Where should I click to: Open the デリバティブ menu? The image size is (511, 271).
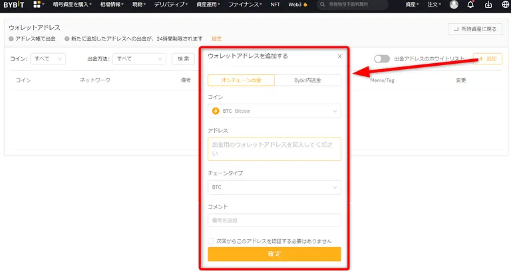(x=171, y=5)
